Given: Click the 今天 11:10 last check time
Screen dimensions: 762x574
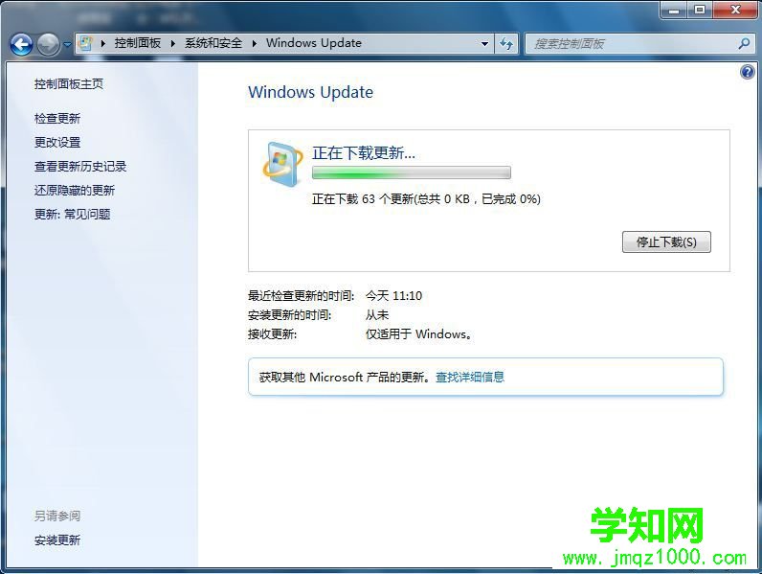Looking at the screenshot, I should click(x=394, y=296).
